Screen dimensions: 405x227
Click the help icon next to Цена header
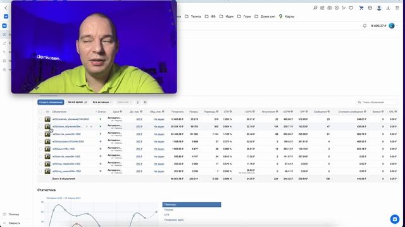pos(121,112)
